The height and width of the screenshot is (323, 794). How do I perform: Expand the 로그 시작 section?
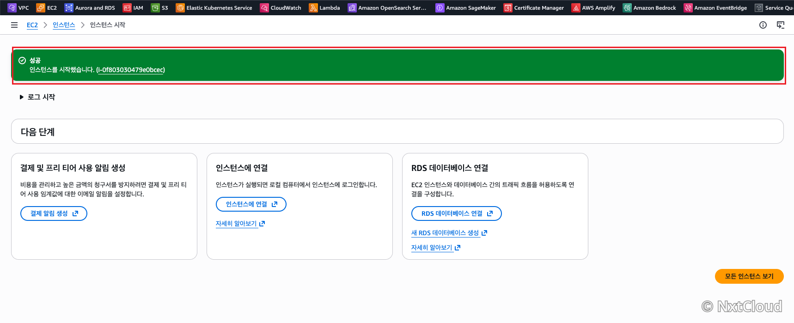pyautogui.click(x=37, y=97)
